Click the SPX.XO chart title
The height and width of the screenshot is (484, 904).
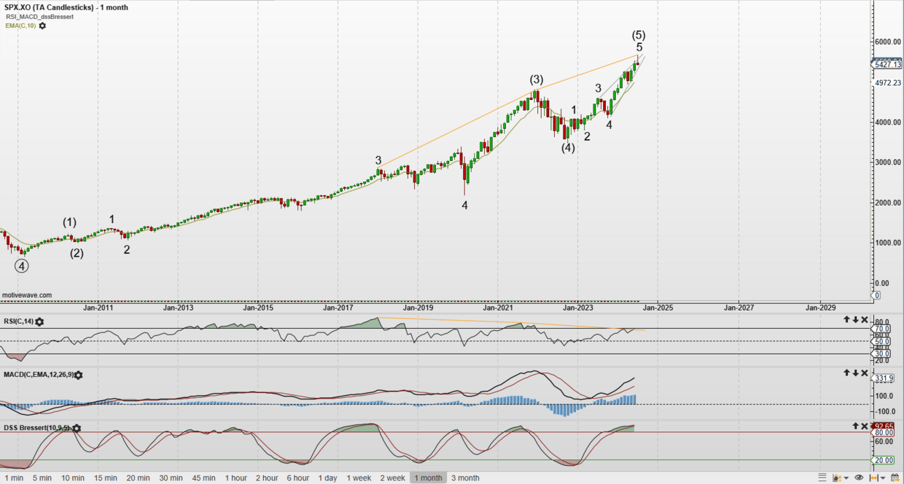[x=65, y=7]
